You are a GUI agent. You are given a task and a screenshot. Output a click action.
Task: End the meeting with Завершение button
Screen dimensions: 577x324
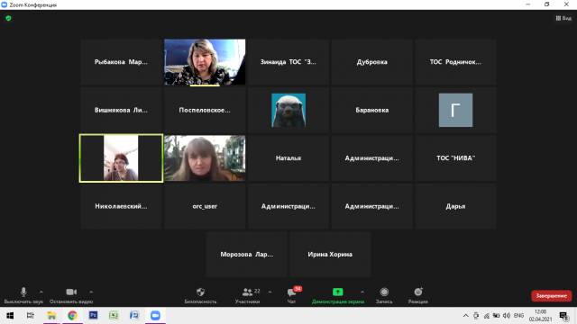551,296
